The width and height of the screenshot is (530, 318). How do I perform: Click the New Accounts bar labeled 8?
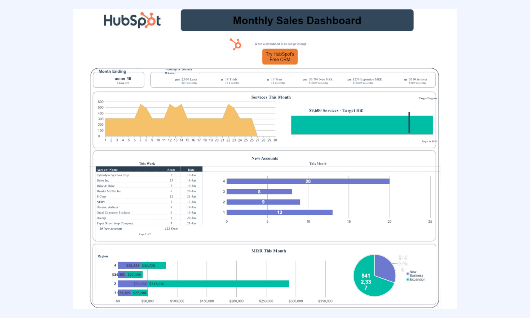259,192
